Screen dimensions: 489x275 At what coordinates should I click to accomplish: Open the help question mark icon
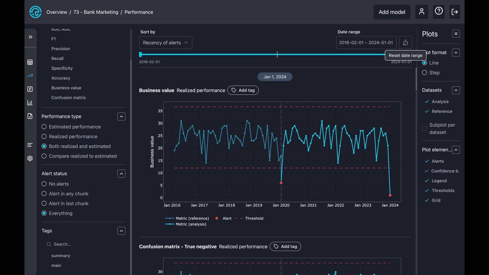[x=439, y=11]
